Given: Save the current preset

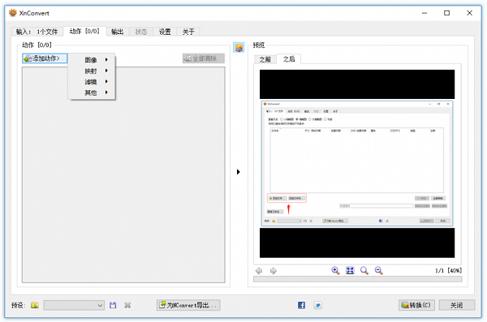Looking at the screenshot, I should (x=113, y=305).
